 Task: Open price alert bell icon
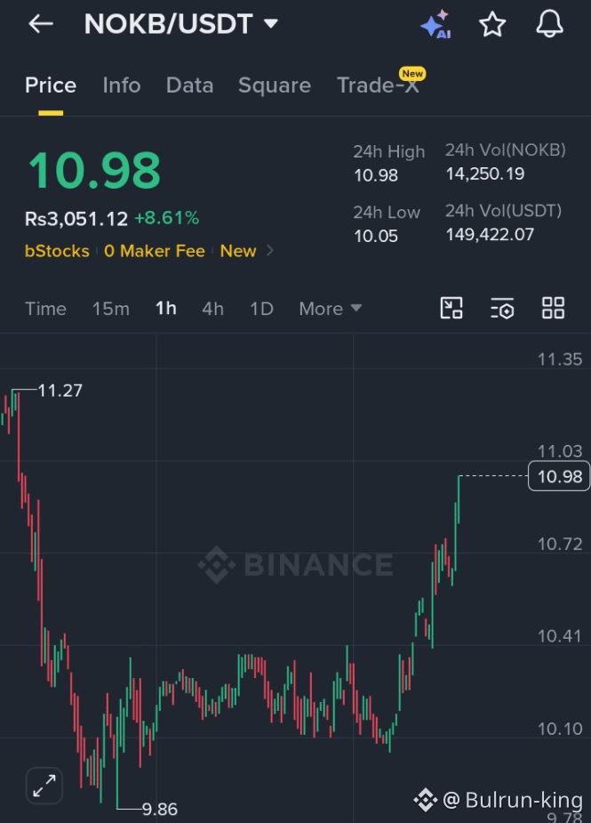coord(549,24)
